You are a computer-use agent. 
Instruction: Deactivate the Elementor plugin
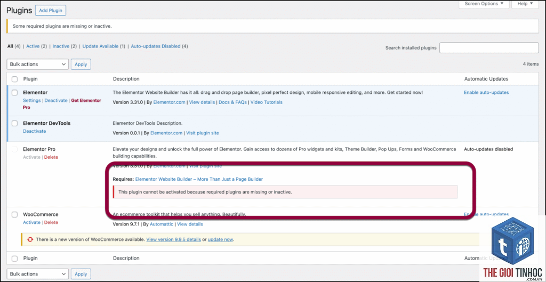coord(55,100)
